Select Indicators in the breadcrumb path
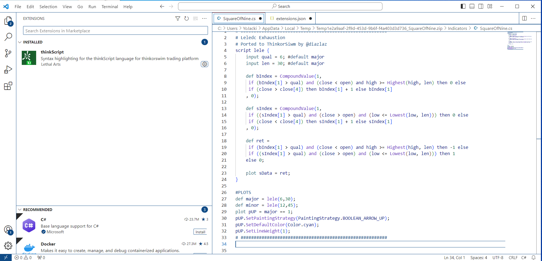Screen dimensions: 542x261 pyautogui.click(x=457, y=28)
